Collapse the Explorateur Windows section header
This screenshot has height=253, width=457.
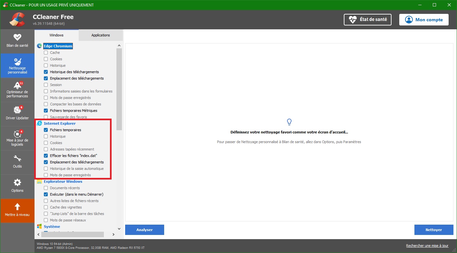(63, 181)
